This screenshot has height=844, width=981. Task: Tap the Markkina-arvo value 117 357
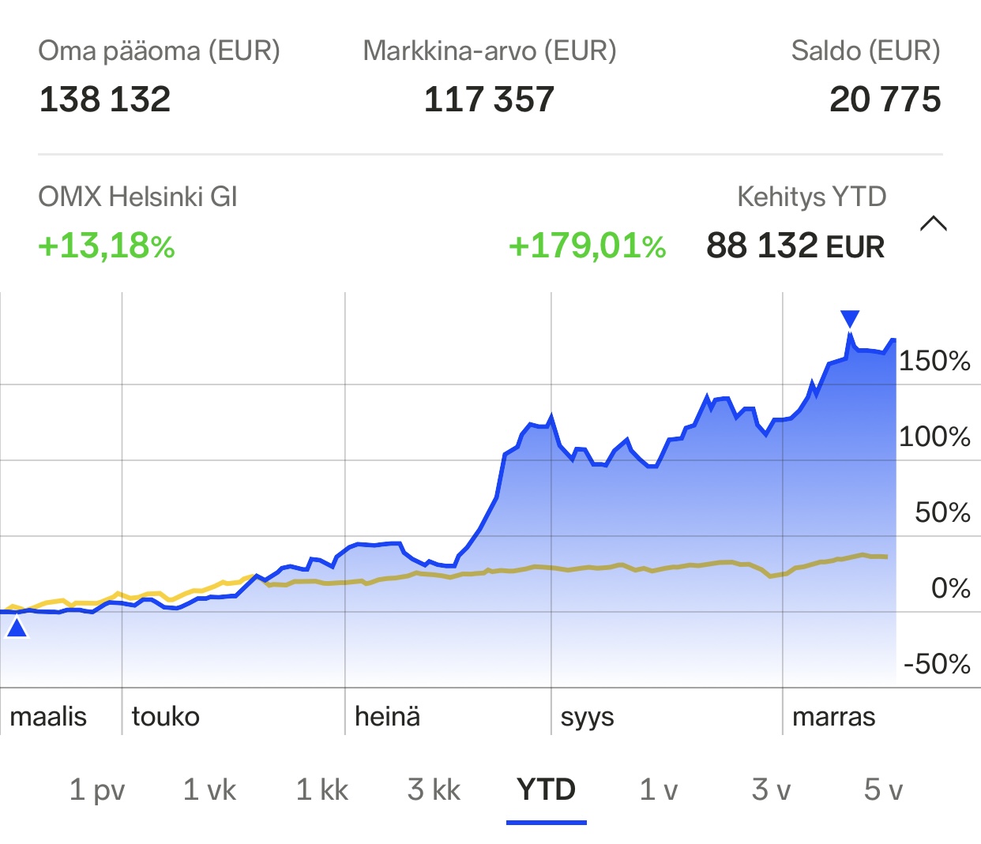[489, 99]
